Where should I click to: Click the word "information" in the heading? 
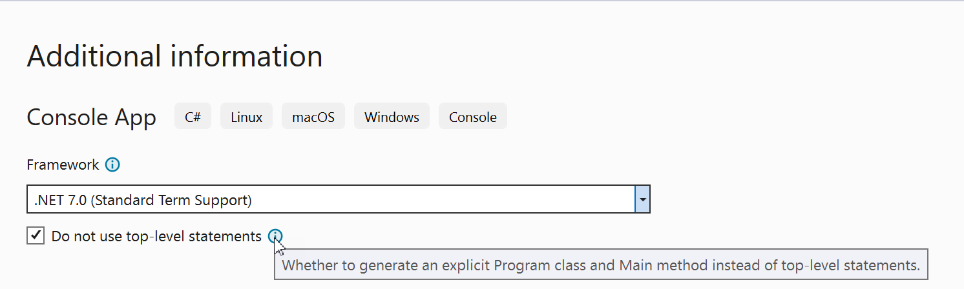[x=246, y=57]
